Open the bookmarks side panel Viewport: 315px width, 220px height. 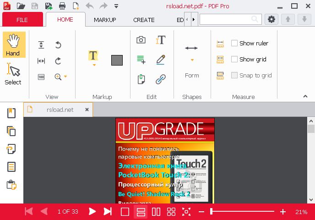tap(11, 113)
